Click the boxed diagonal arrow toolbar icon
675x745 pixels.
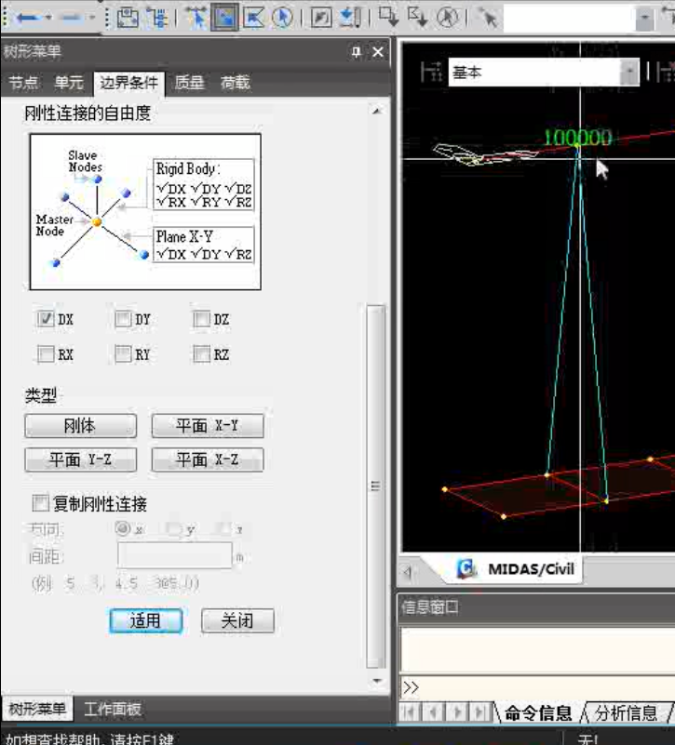pos(321,18)
